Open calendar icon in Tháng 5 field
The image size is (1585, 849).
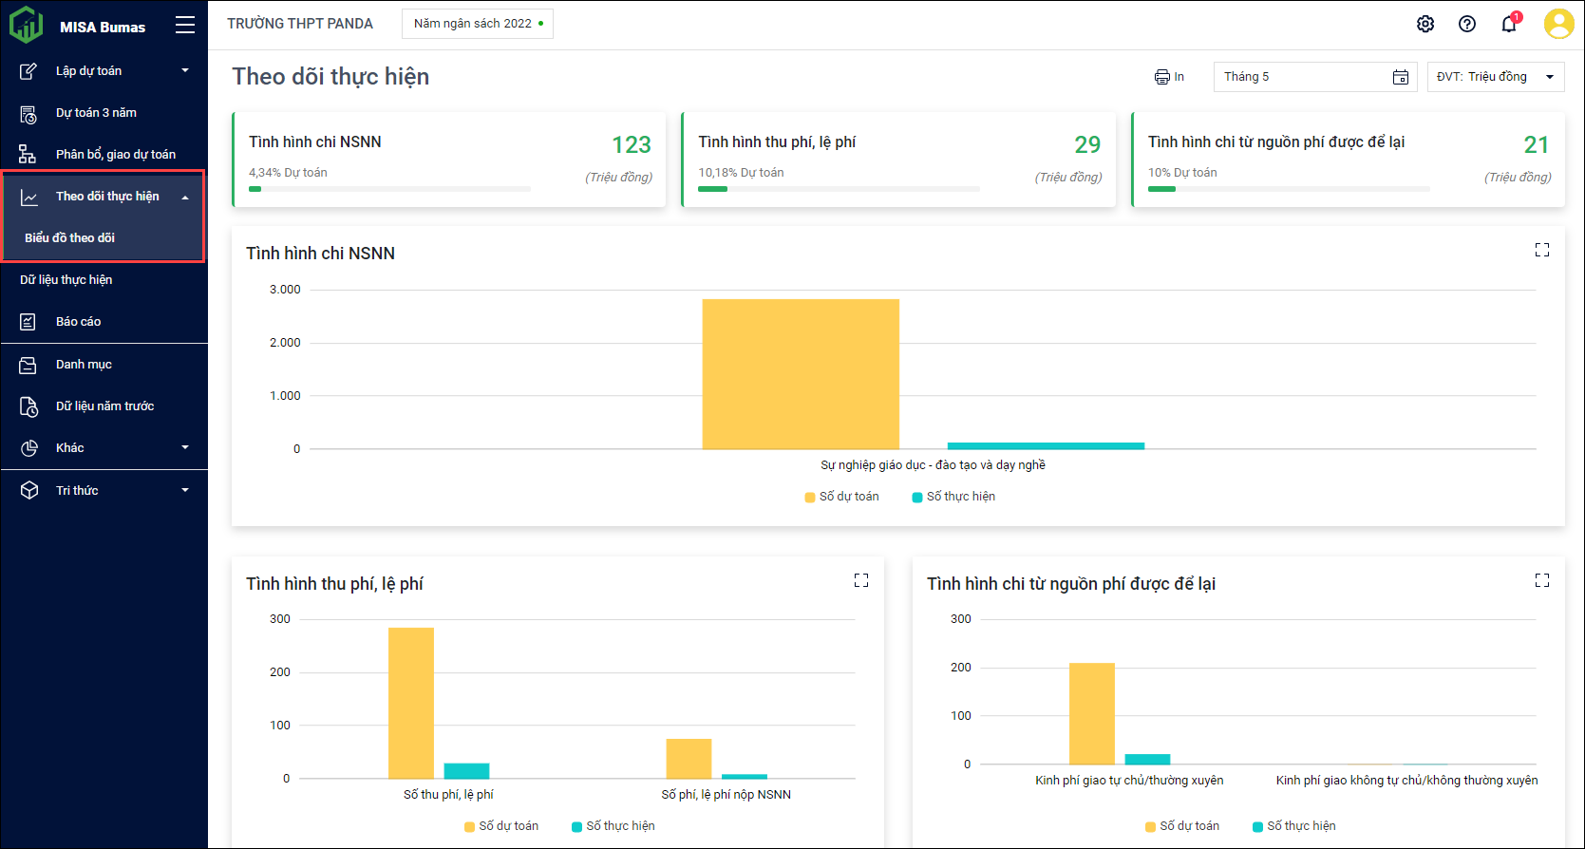[1400, 77]
